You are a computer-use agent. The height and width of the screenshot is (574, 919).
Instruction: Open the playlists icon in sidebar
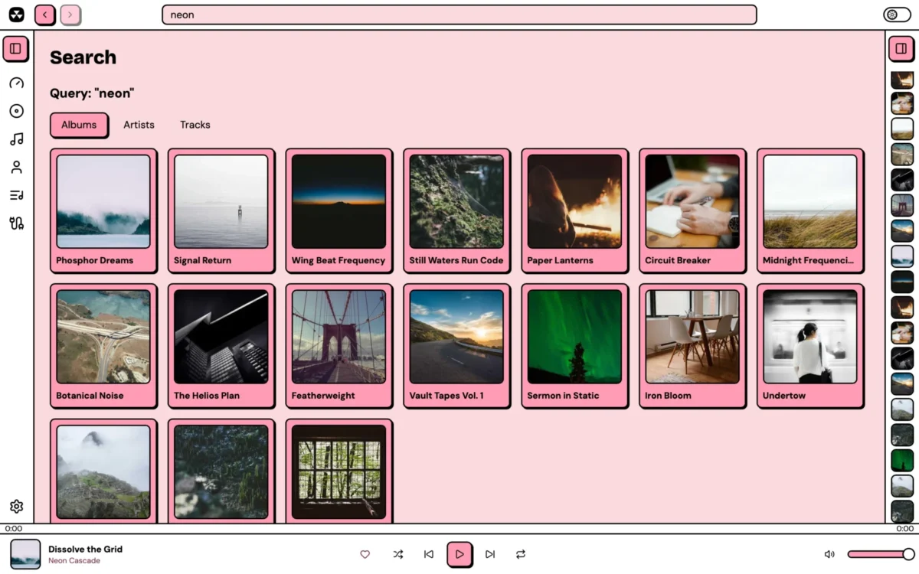pos(16,195)
